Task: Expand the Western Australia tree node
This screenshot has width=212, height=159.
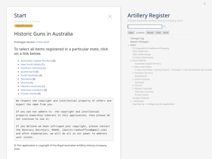Action: (133, 89)
